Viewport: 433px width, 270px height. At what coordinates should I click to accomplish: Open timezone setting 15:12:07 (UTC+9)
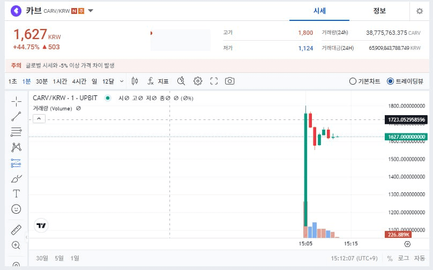[354, 258]
